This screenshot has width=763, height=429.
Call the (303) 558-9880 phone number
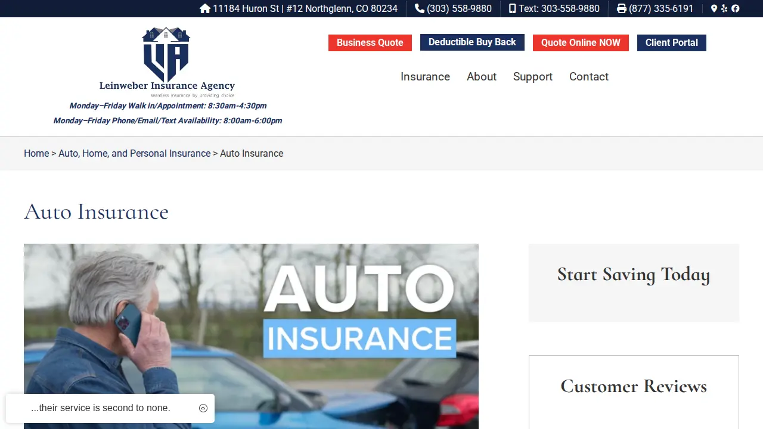pos(454,8)
